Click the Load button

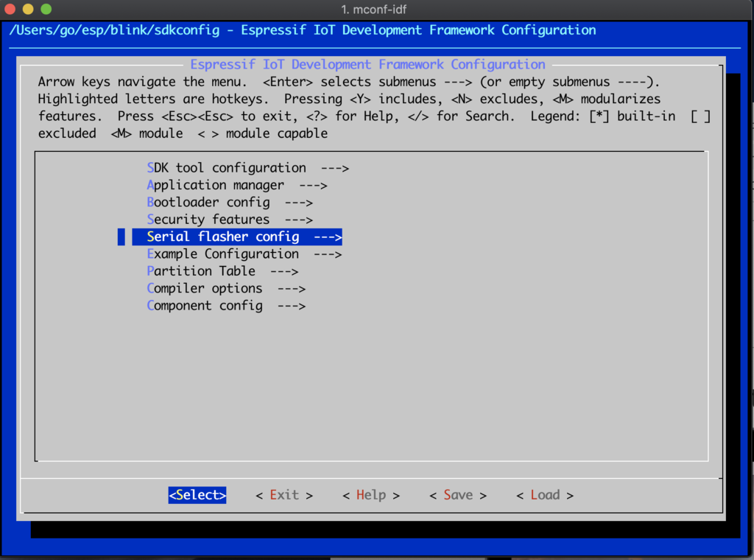tap(545, 495)
